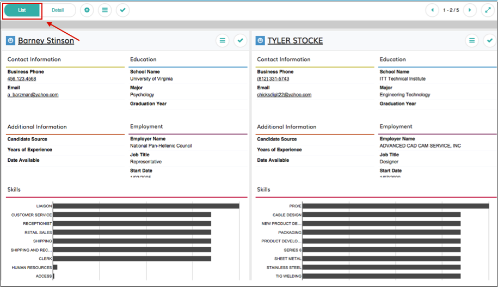This screenshot has width=498, height=287.
Task: Click Tyler's Years of Experience field label
Action: pos(279,150)
